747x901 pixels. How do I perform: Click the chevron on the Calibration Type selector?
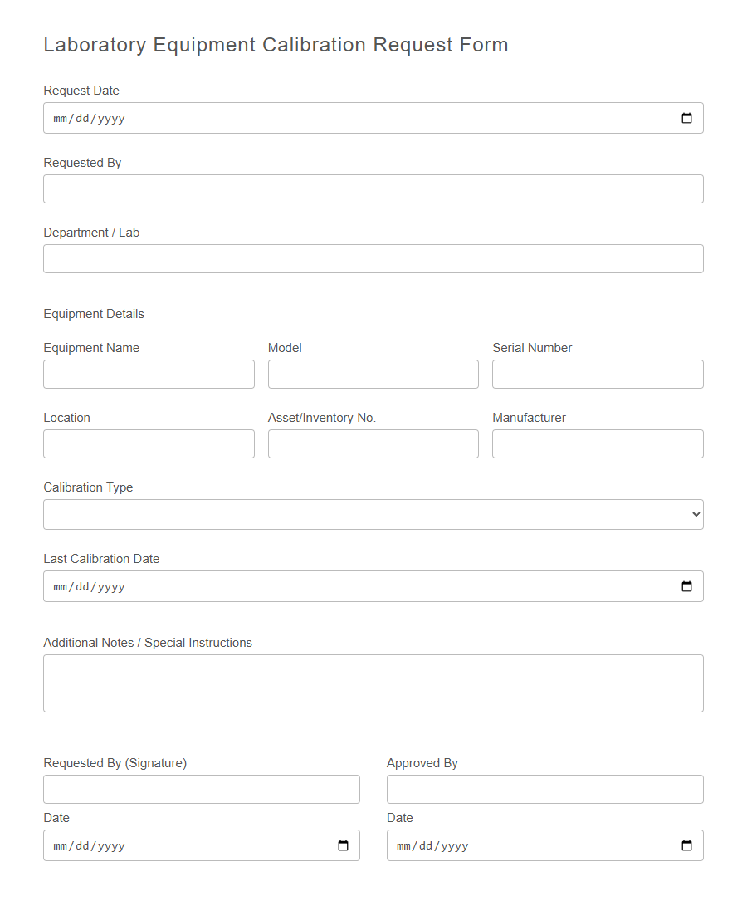tap(696, 514)
